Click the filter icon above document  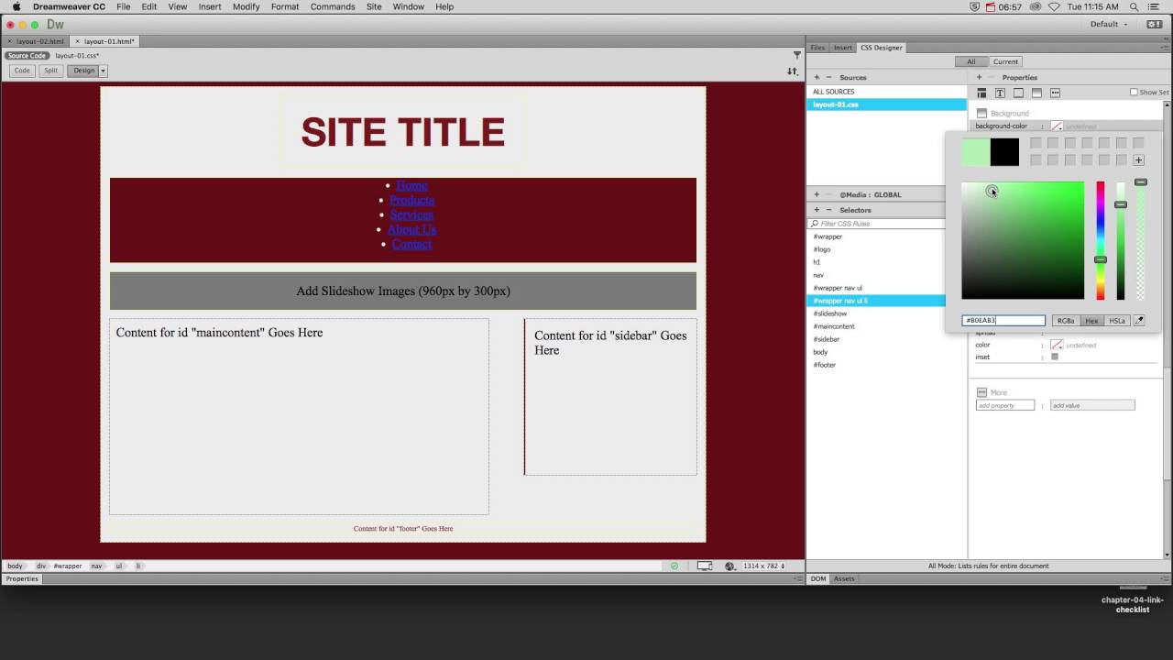(x=796, y=55)
